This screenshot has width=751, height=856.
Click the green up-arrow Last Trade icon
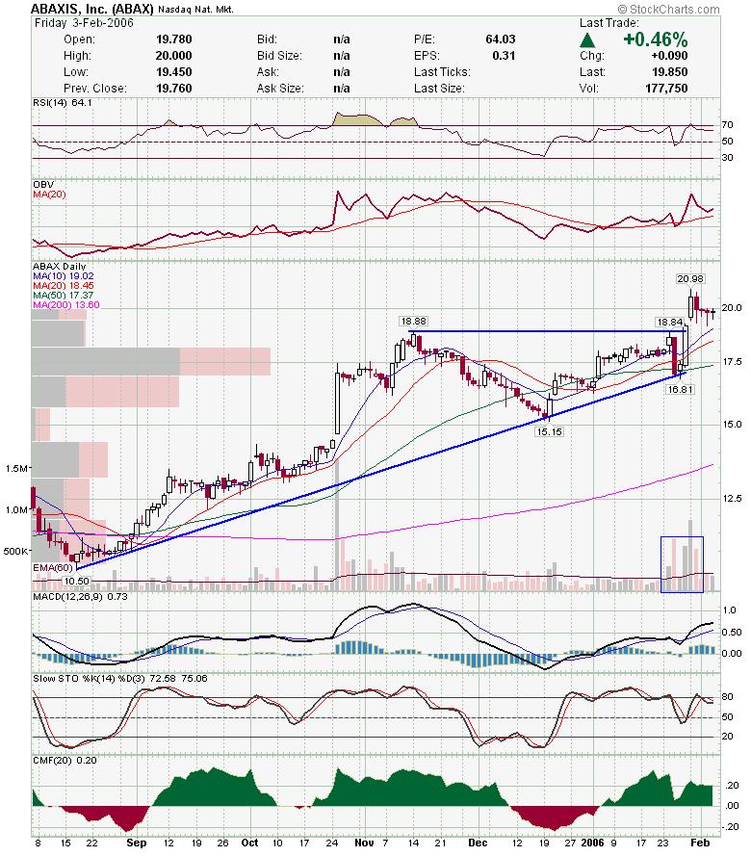[587, 39]
